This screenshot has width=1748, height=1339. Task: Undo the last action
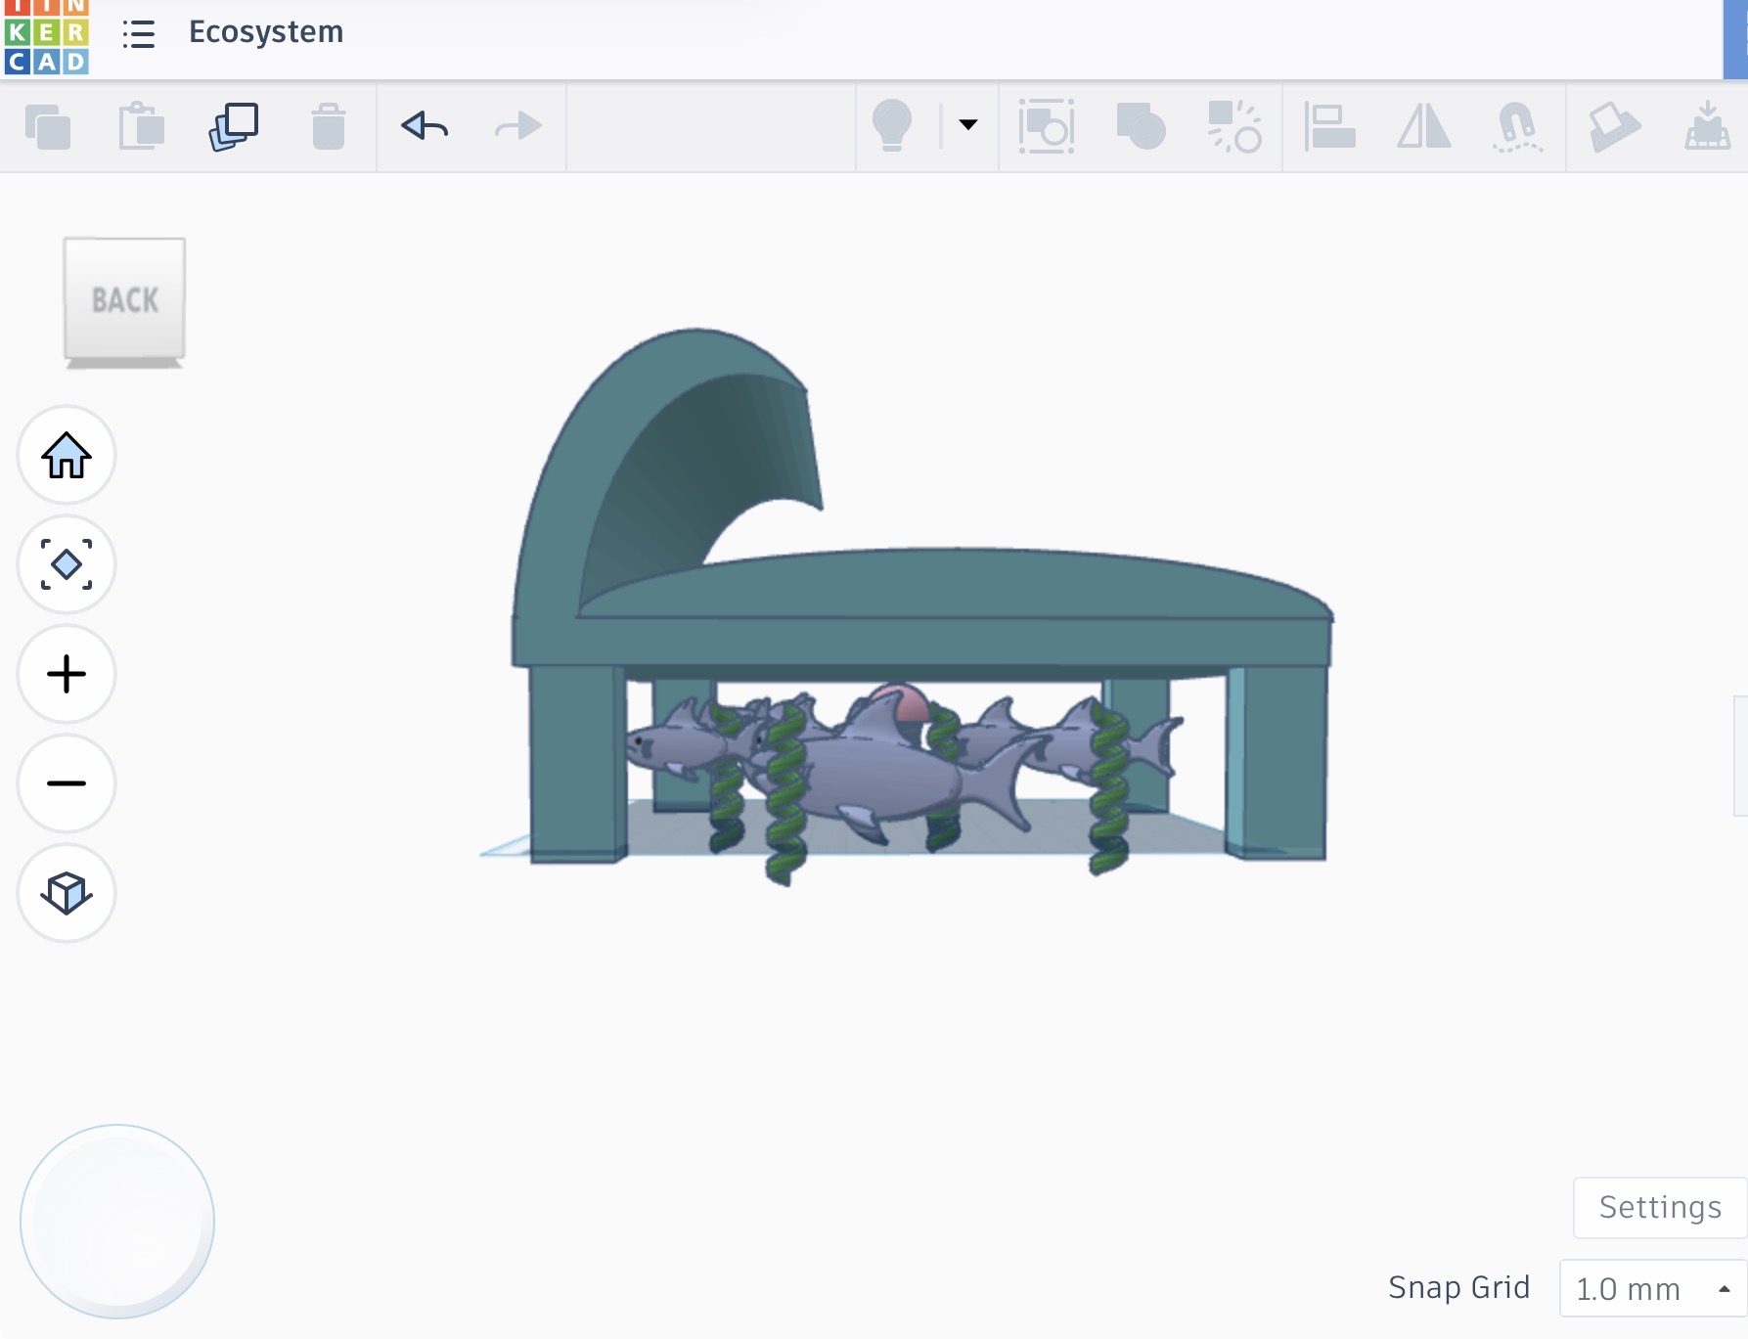(425, 125)
